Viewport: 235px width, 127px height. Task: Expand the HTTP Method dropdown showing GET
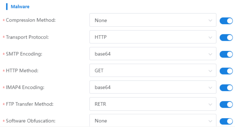point(153,70)
